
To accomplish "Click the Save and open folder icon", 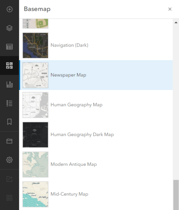I will [x=10, y=141].
